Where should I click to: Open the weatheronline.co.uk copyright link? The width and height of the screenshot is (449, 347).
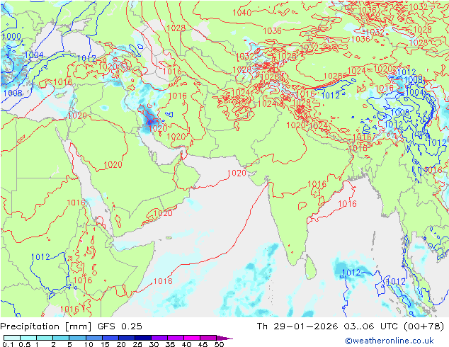389,341
